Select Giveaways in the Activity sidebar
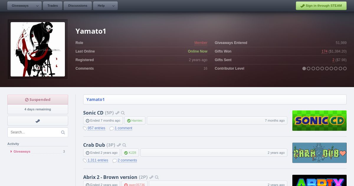This screenshot has width=354, height=186. (x=22, y=151)
